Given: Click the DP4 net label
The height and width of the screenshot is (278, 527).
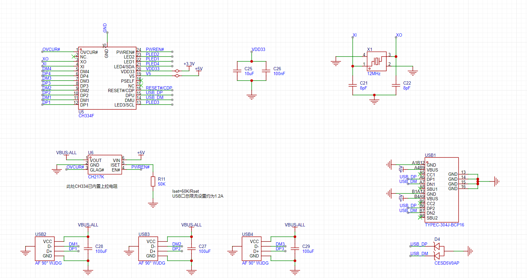Looking at the screenshot, I should point(46,74).
